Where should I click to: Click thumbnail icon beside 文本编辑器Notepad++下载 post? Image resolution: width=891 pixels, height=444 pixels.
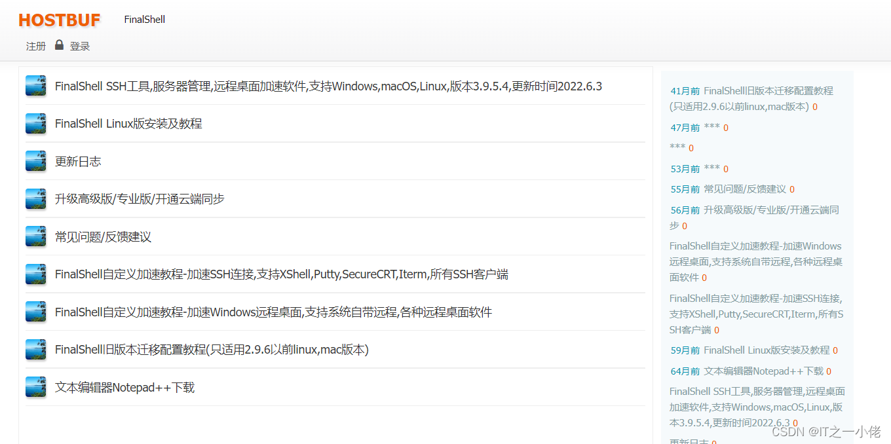click(x=35, y=387)
